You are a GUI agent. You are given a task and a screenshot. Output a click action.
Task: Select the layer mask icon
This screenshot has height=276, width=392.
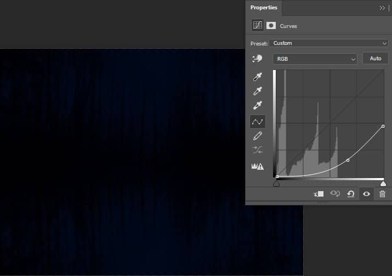tap(271, 25)
